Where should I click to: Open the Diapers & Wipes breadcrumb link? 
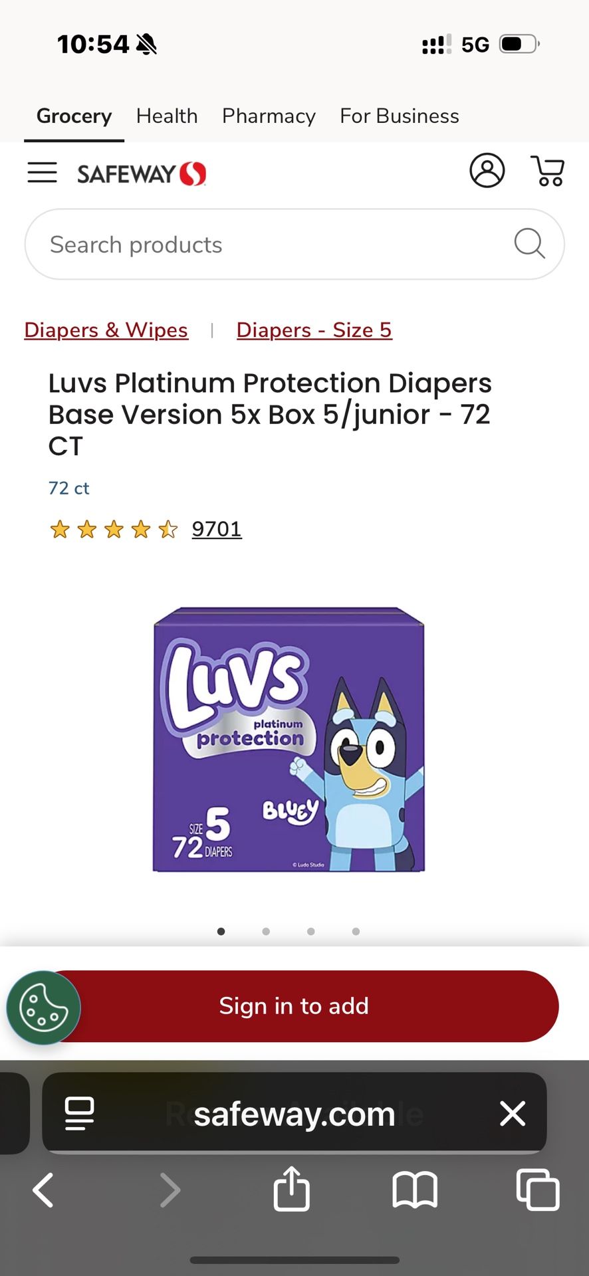point(106,330)
